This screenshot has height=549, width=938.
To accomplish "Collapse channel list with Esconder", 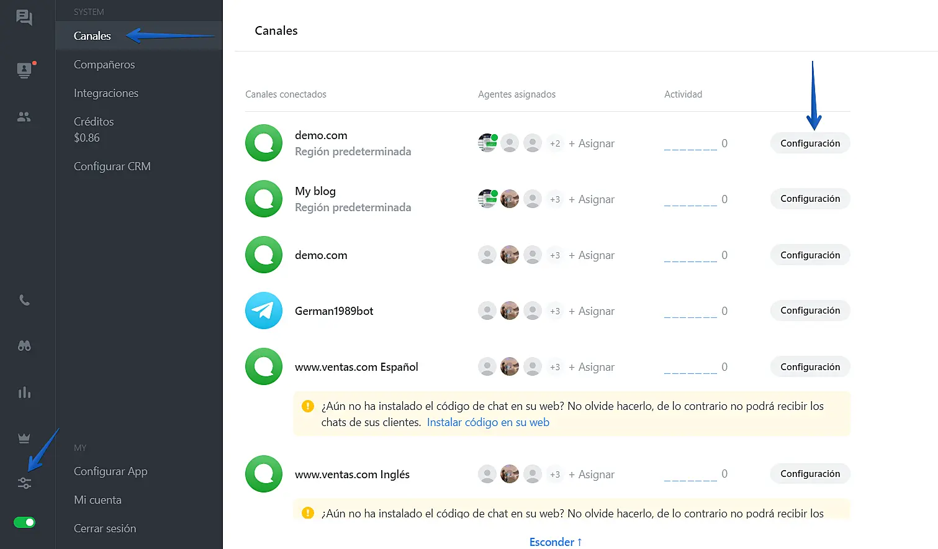I will [x=555, y=542].
